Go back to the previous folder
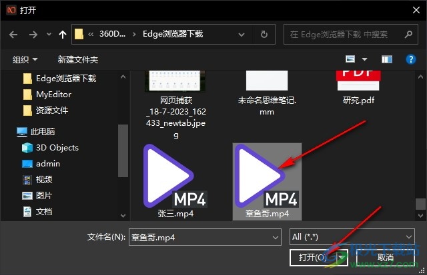427x275 pixels. (13, 35)
